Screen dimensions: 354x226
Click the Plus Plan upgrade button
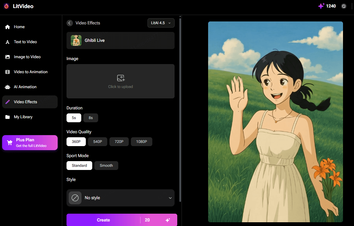(x=30, y=143)
